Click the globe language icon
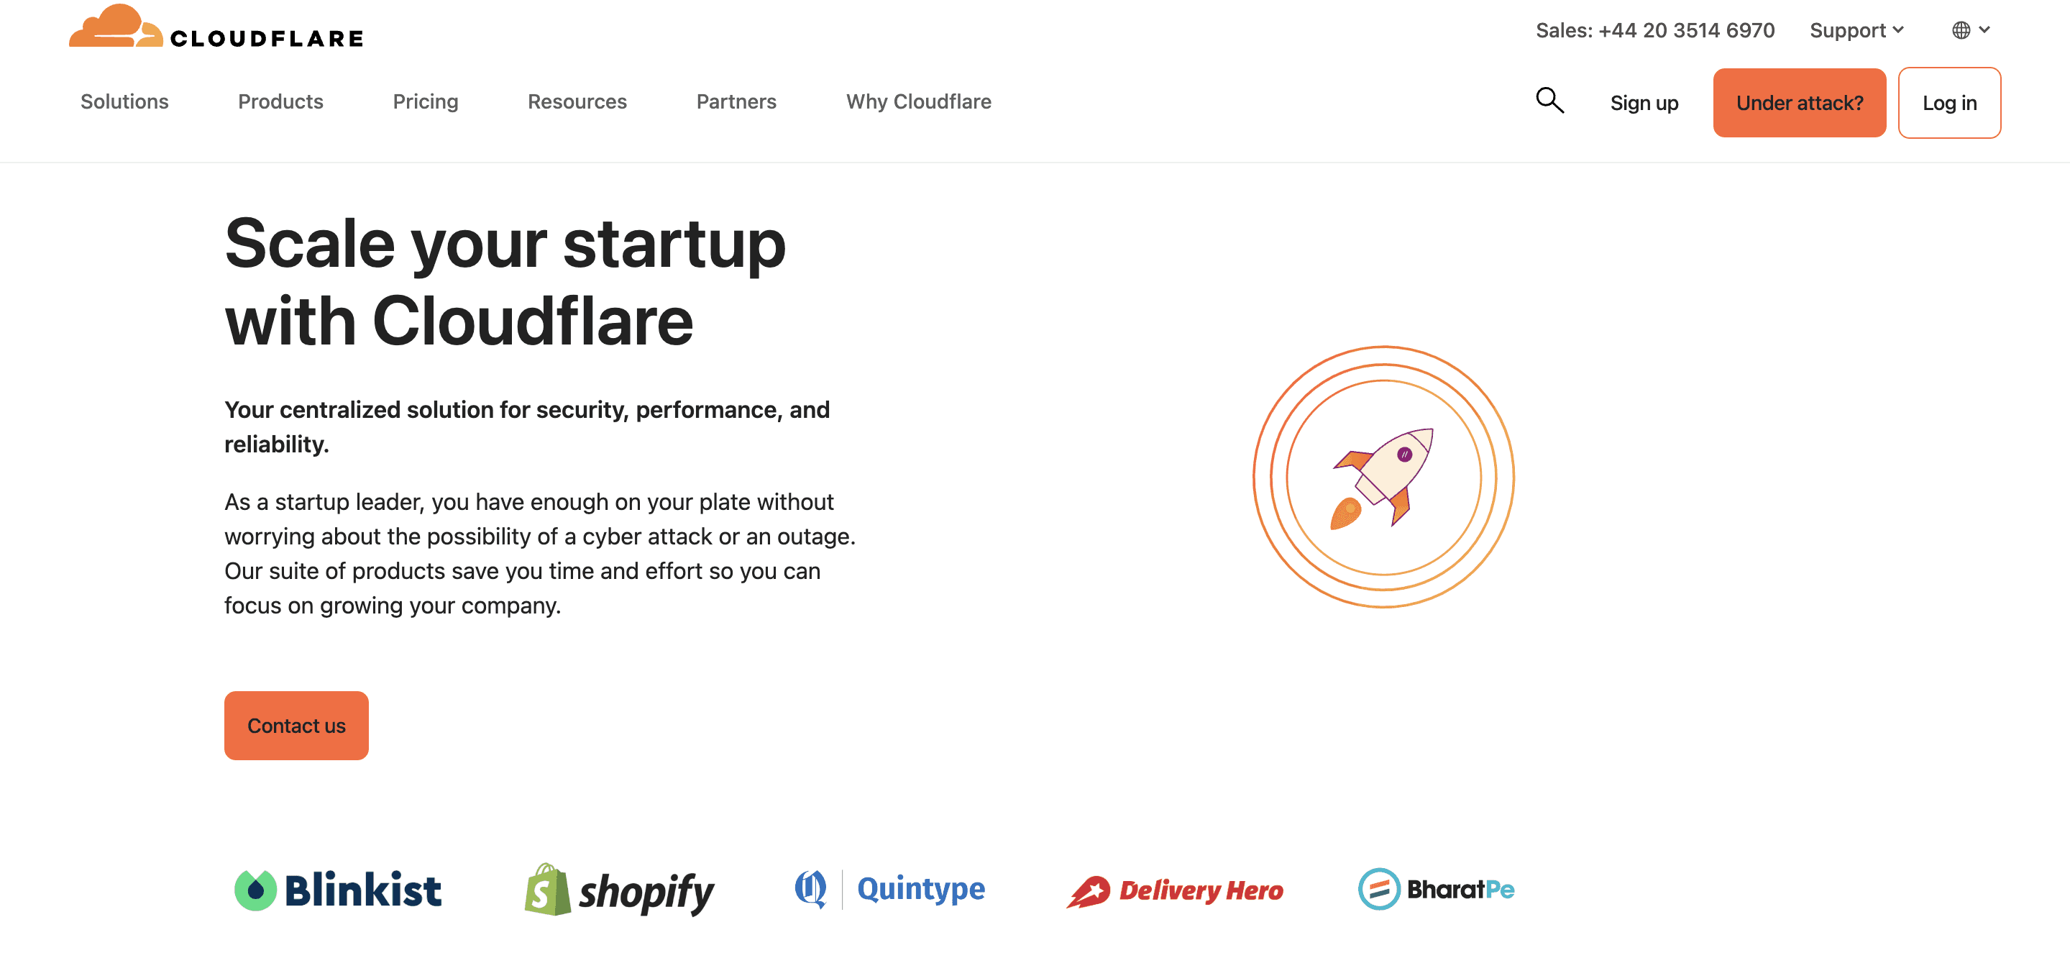 [1961, 30]
